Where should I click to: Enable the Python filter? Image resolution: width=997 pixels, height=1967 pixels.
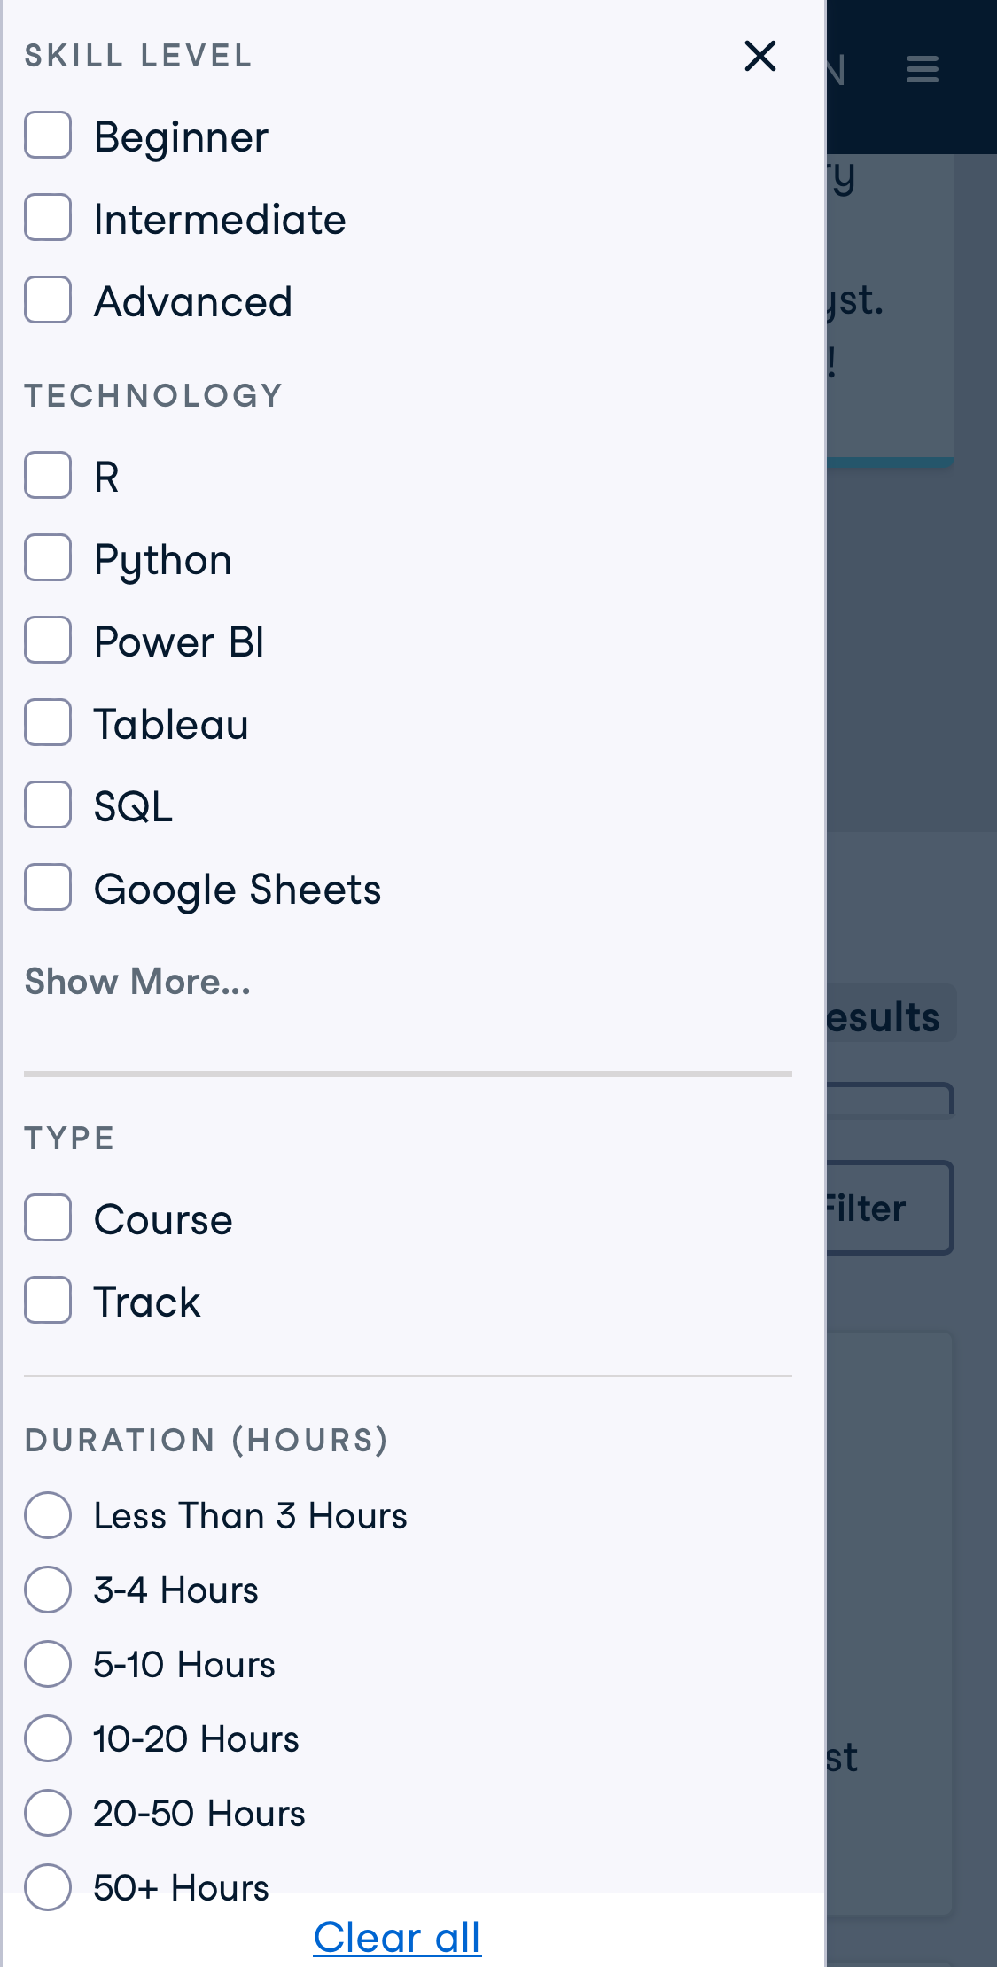[48, 558]
